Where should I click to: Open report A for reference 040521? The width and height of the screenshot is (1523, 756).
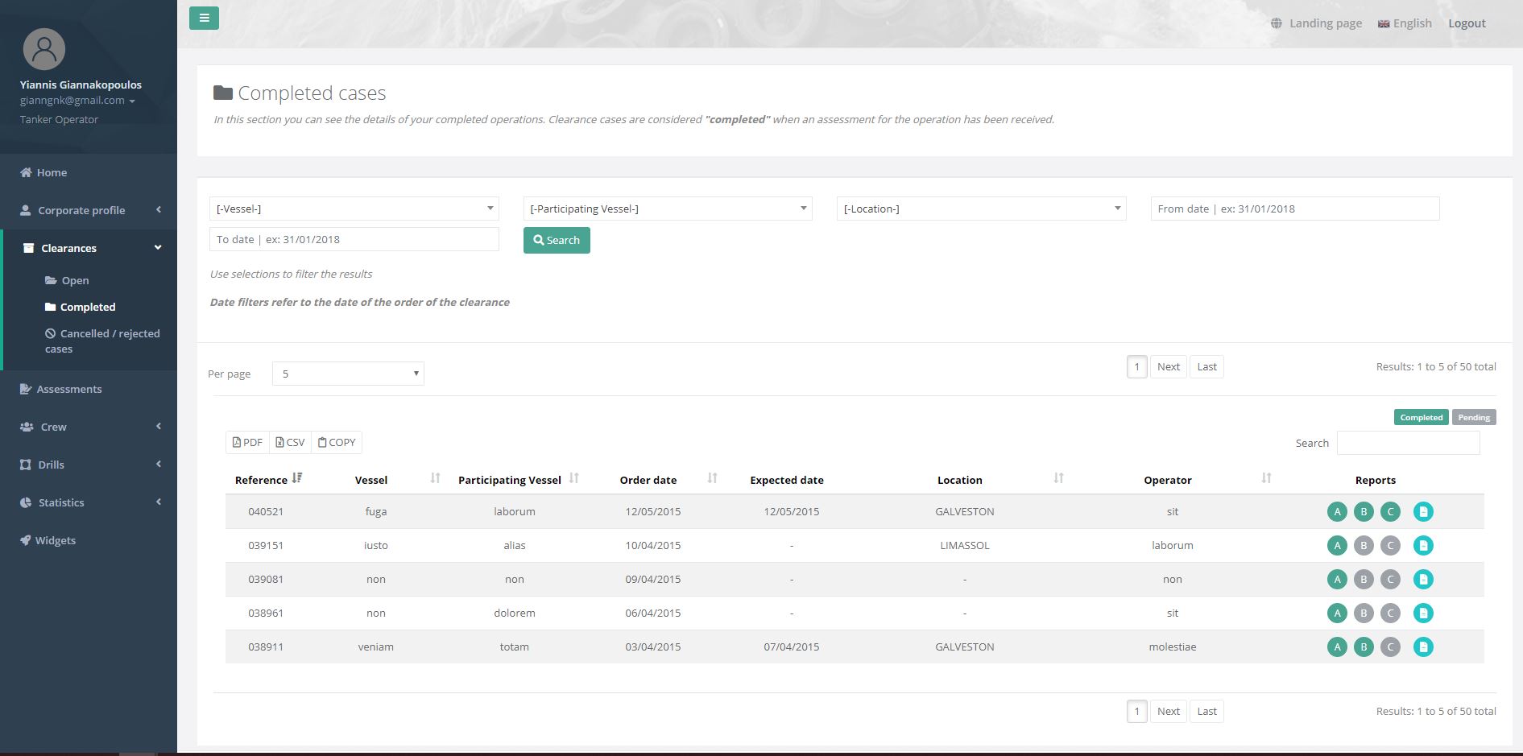click(x=1337, y=512)
